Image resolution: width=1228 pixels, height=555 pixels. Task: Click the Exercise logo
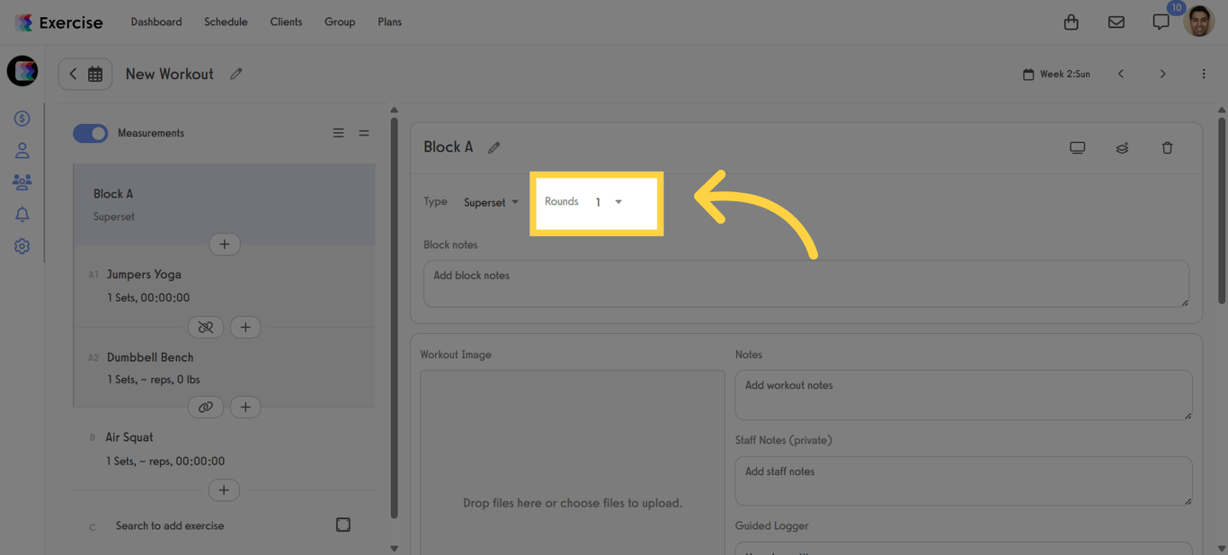point(59,22)
